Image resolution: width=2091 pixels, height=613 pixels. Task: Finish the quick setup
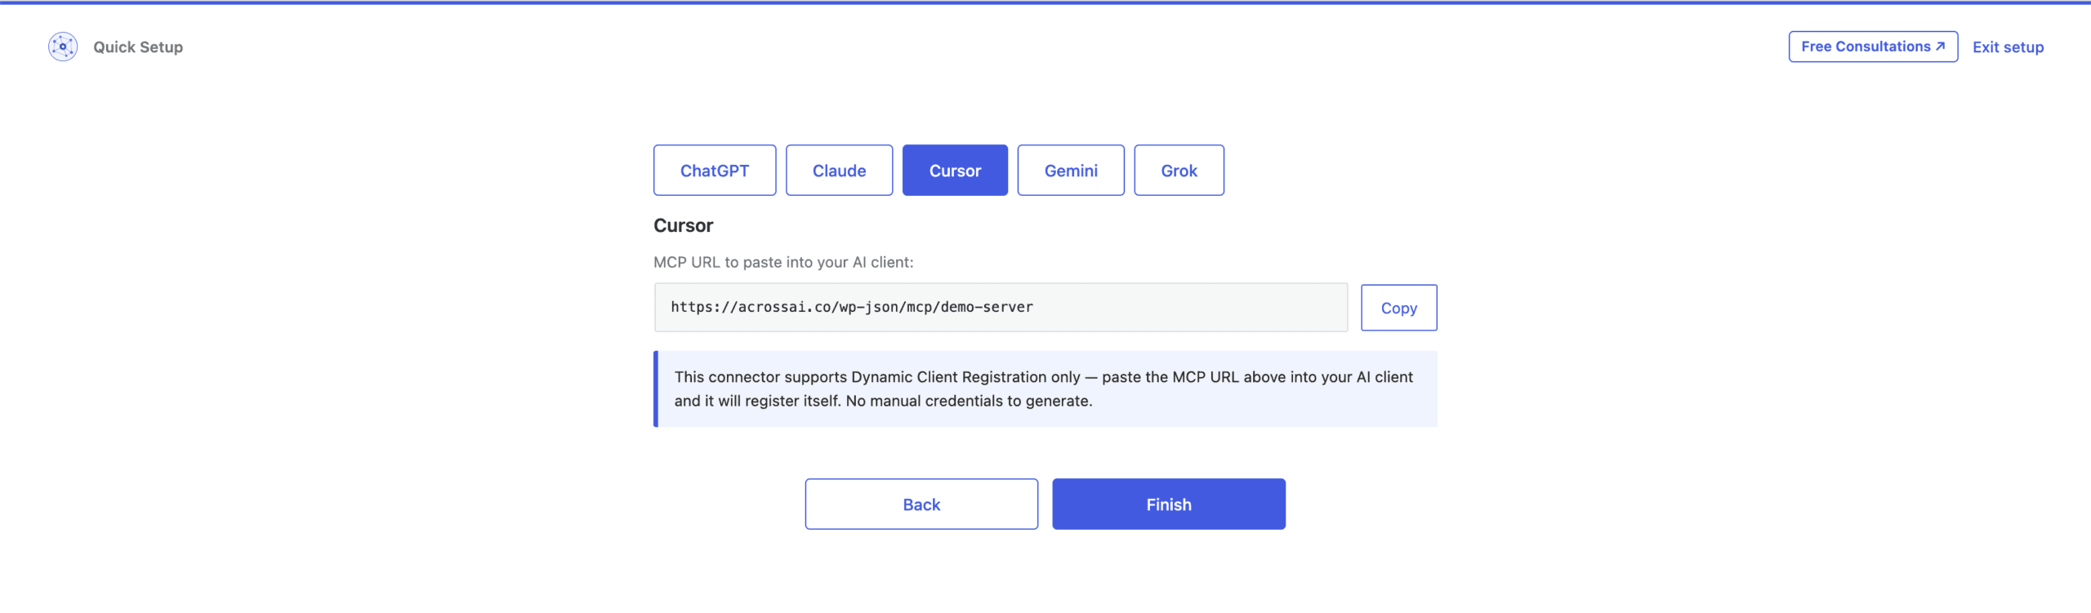(1169, 504)
